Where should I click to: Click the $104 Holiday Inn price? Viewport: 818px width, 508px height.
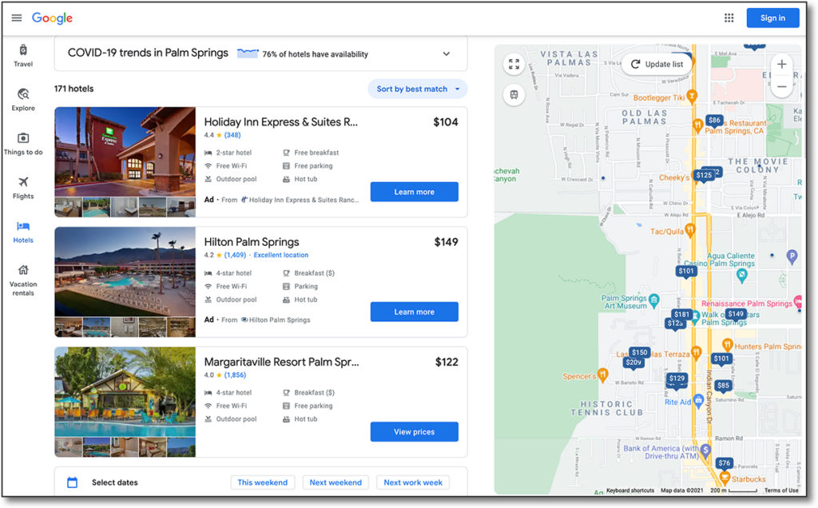point(446,122)
